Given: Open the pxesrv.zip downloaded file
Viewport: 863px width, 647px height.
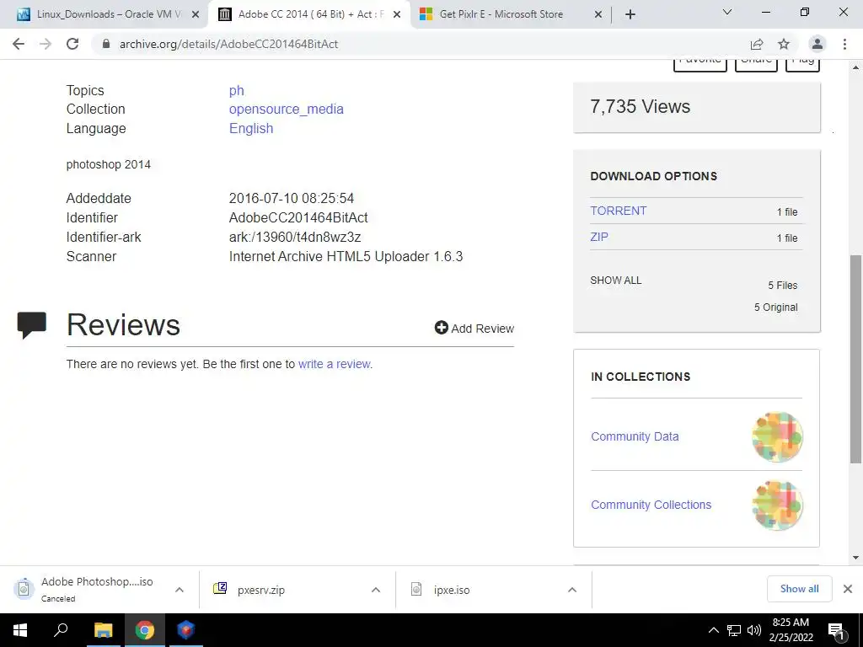Looking at the screenshot, I should [261, 590].
